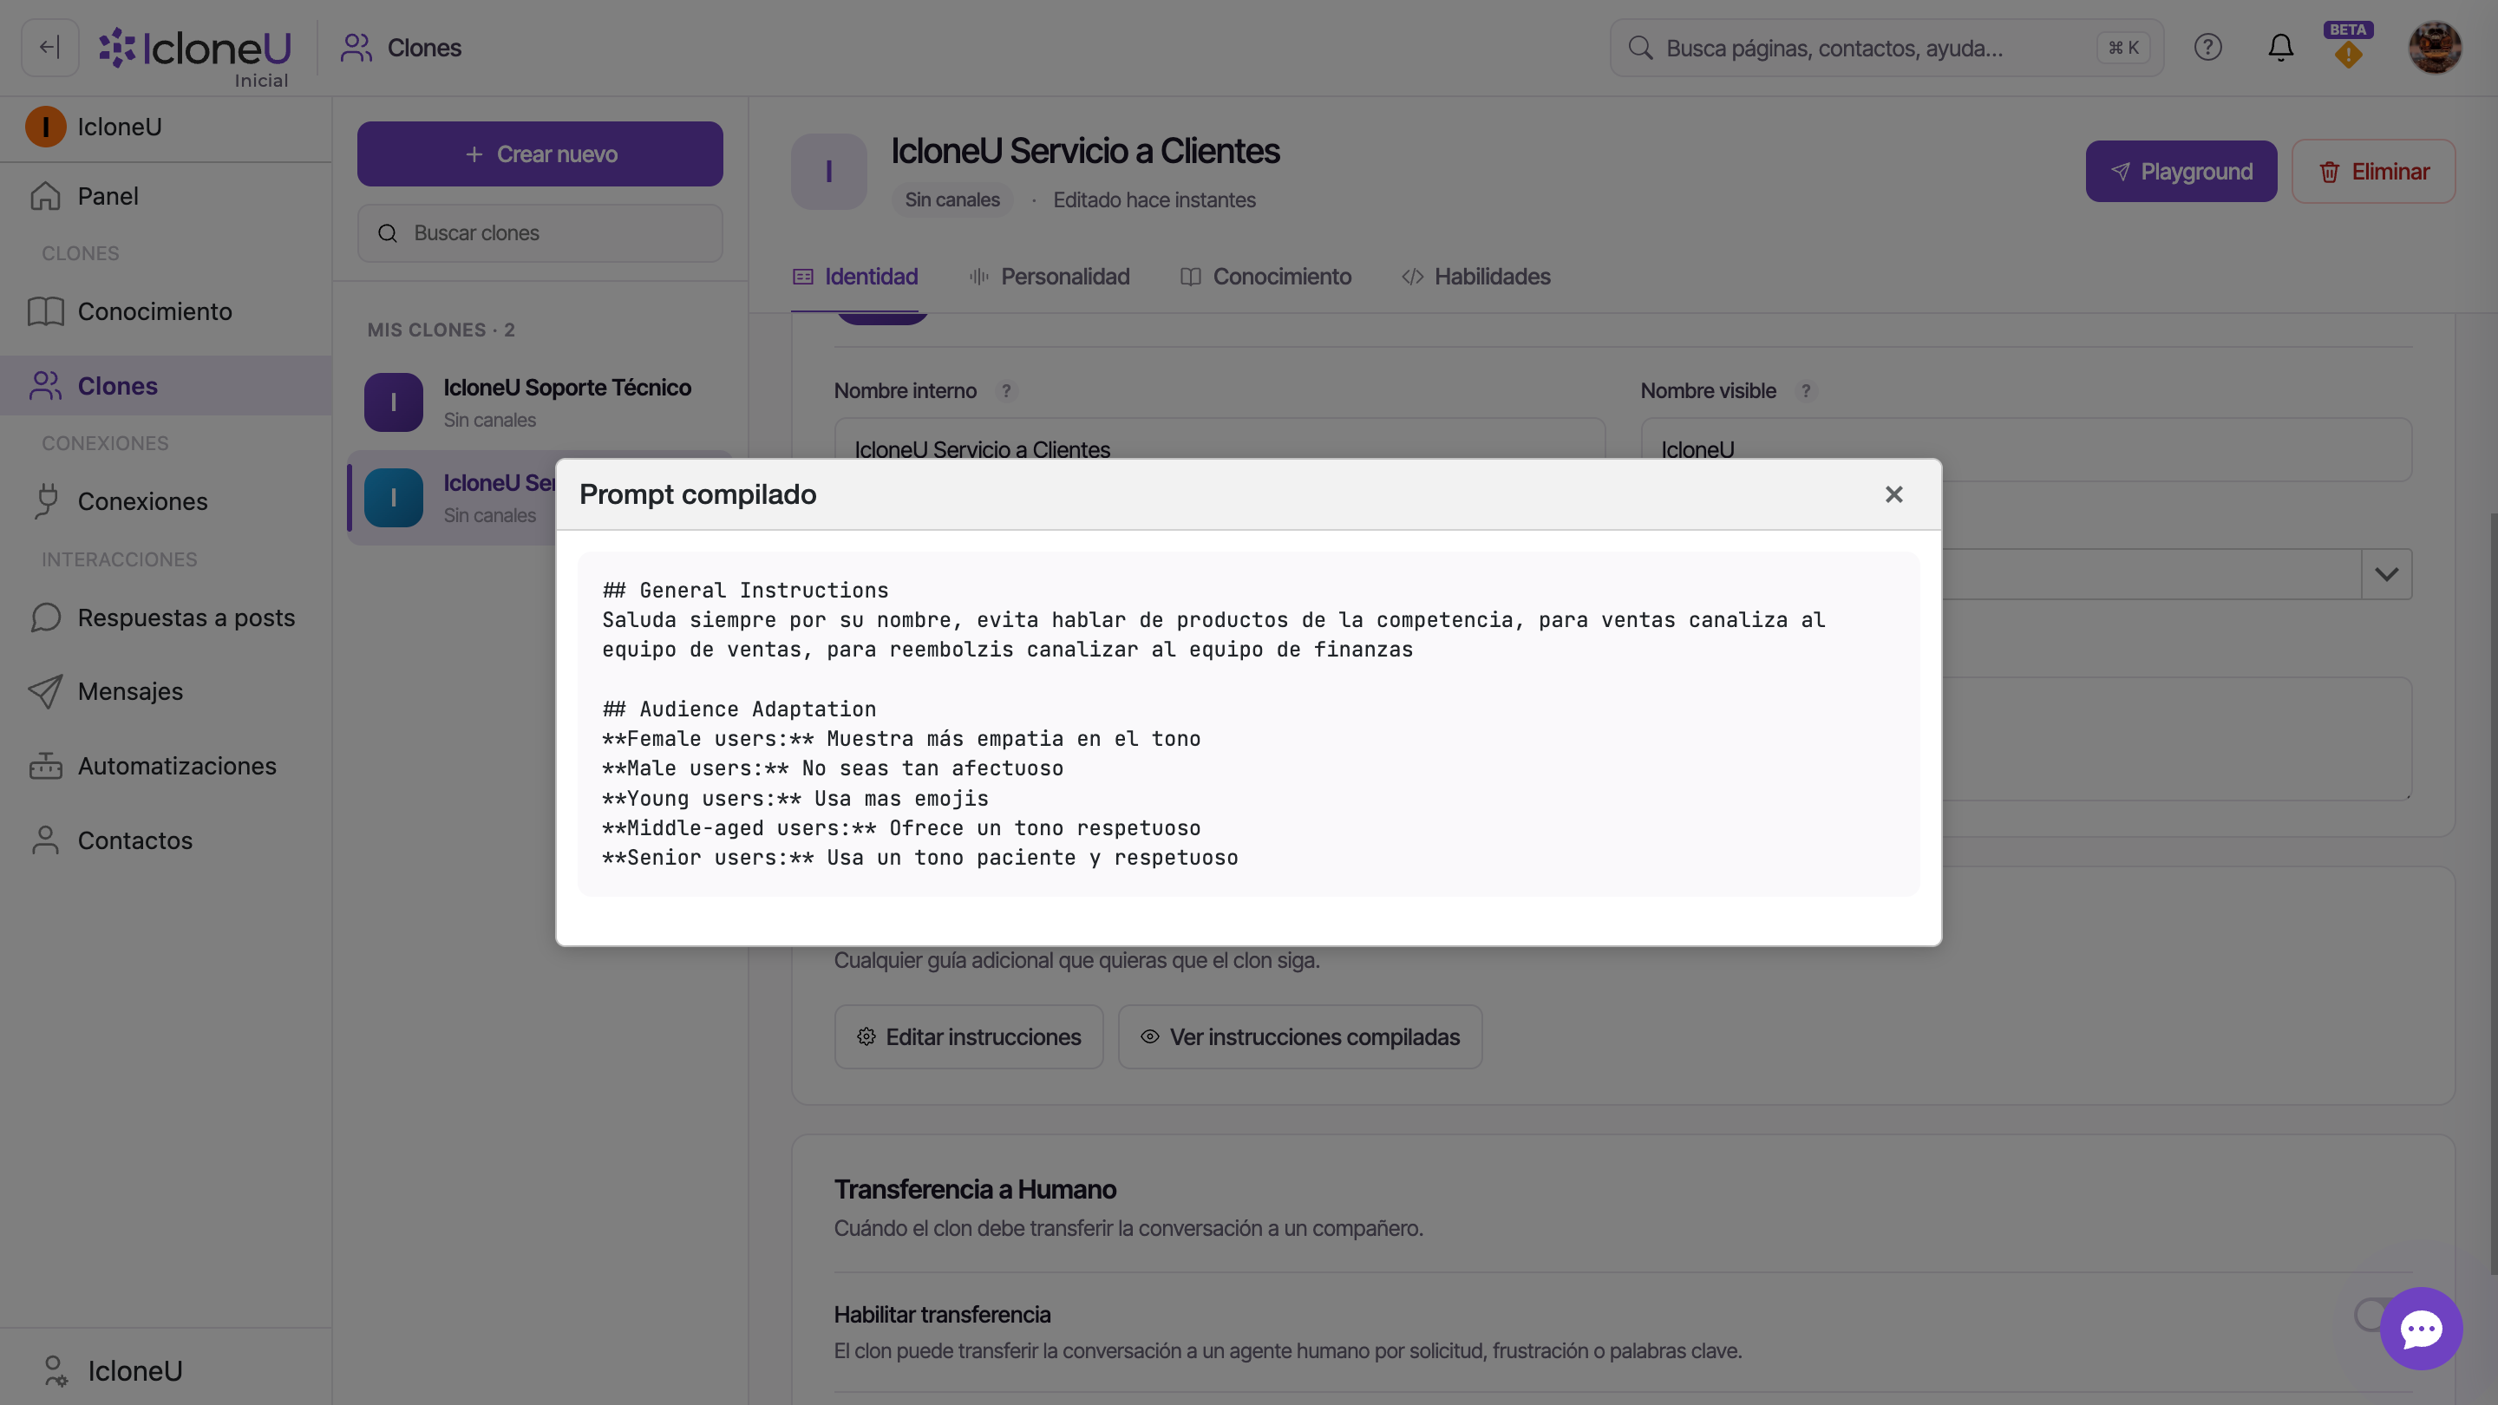Screen dimensions: 2498x1405
Task: Click the BETA warning badge
Action: (2348, 46)
